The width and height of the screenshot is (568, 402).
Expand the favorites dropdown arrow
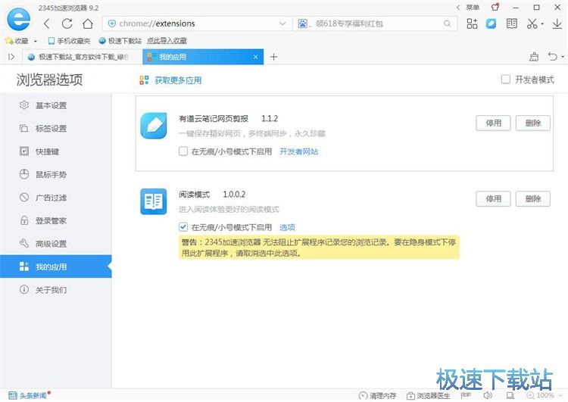tap(35, 42)
